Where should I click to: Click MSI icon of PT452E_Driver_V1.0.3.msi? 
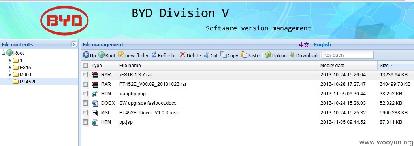point(95,113)
